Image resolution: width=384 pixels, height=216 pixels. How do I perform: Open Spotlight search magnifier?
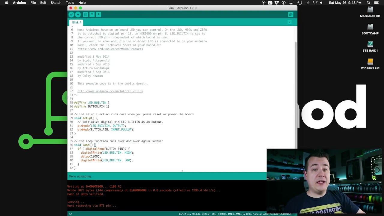[x=369, y=3]
